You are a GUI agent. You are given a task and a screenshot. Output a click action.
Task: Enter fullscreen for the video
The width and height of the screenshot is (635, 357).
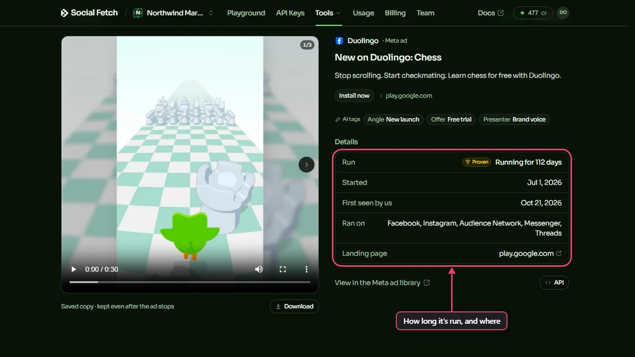(283, 269)
